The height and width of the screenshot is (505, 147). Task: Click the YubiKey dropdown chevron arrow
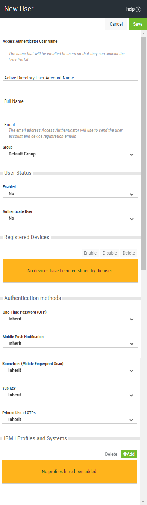click(132, 395)
